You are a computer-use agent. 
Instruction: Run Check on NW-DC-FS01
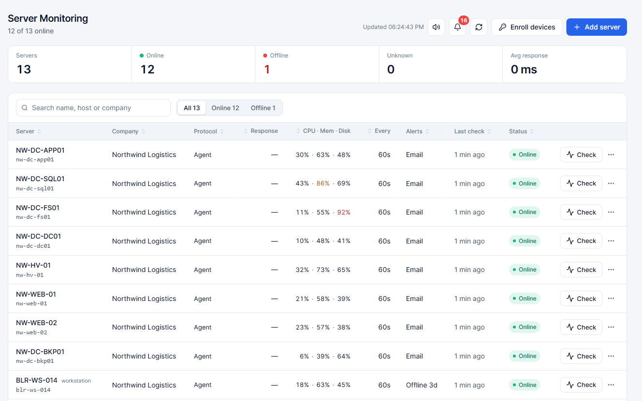(581, 212)
